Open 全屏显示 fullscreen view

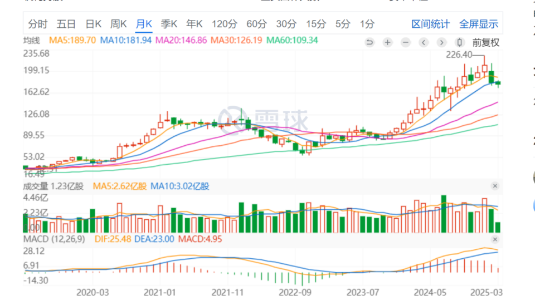pyautogui.click(x=478, y=24)
